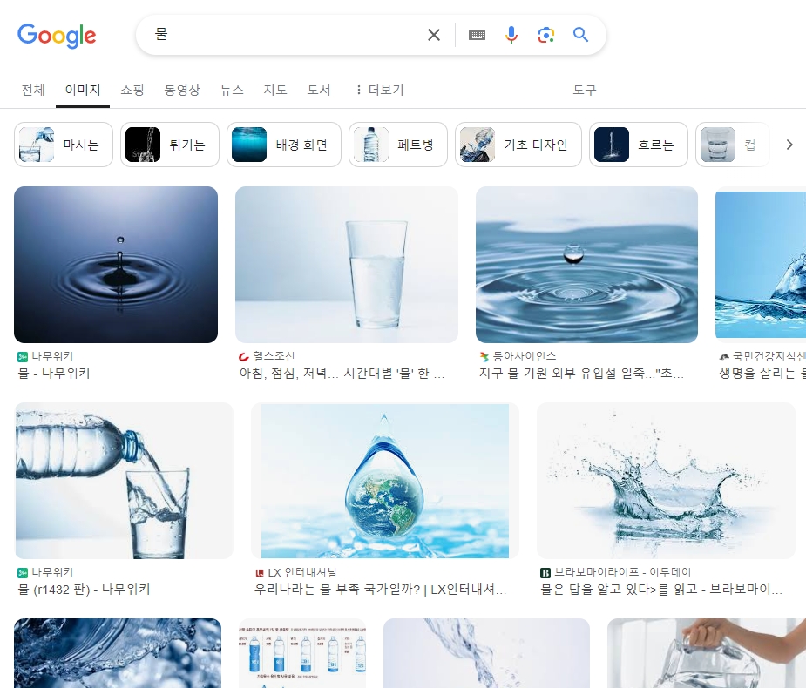Click the 헬스조선 source favicon
Viewport: 806px width, 688px height.
[x=244, y=356]
